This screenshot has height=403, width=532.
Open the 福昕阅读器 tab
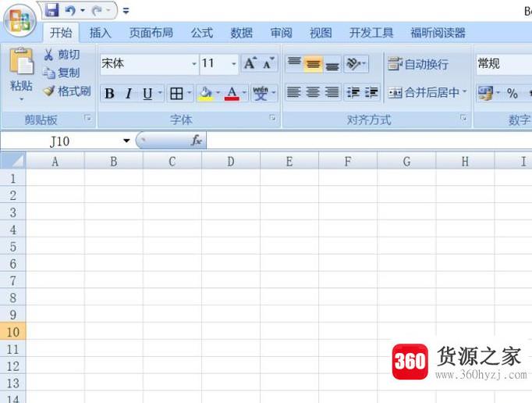coord(438,33)
